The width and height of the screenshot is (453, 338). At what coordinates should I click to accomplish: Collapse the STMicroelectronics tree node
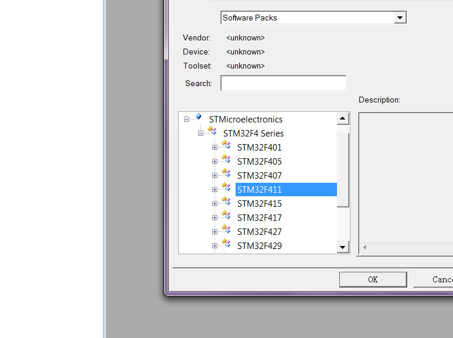tap(186, 119)
